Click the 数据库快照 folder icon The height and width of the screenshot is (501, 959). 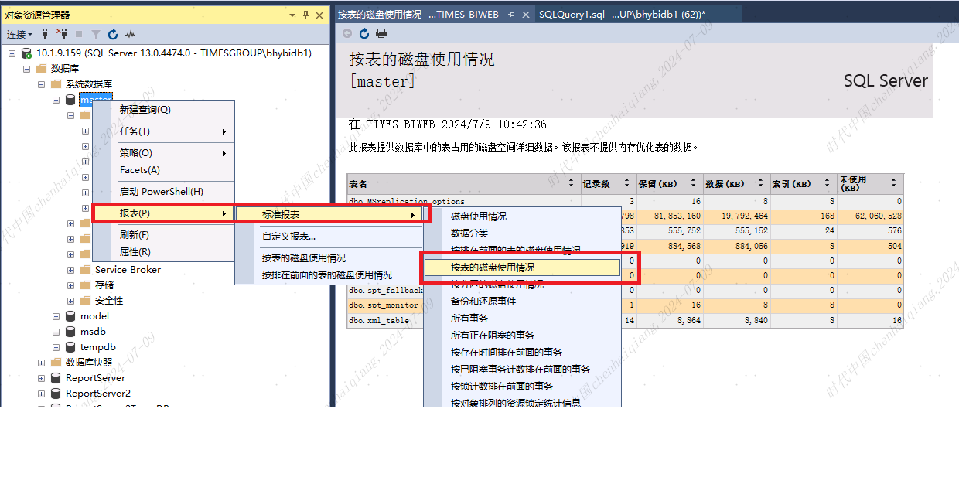[x=56, y=363]
